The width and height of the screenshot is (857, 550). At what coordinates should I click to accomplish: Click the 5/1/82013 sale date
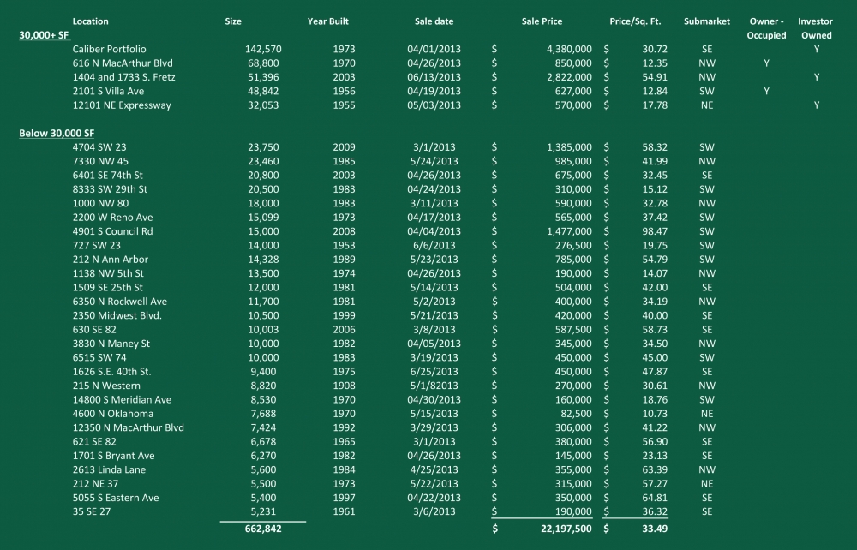(x=434, y=386)
